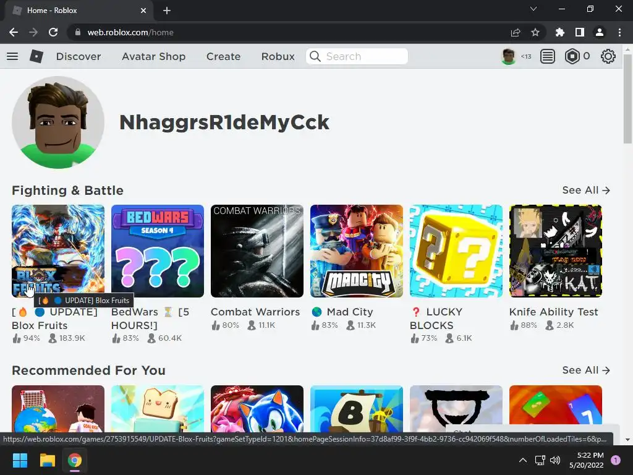Open the Chrome extensions puzzle icon

click(x=560, y=32)
